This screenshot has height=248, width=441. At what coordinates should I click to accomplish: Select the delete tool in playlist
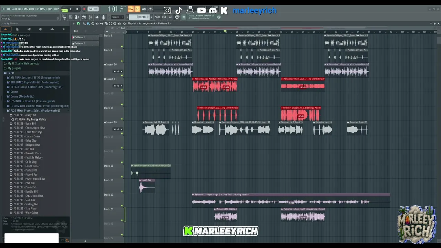pos(93,23)
